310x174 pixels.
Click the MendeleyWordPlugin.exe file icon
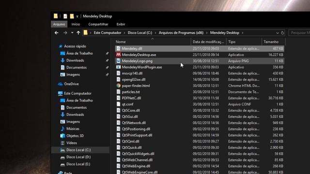pyautogui.click(x=118, y=67)
